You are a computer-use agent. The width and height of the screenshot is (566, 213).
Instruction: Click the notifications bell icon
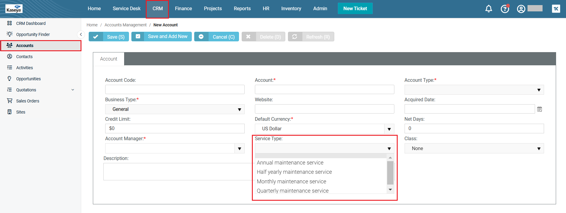[x=488, y=9]
